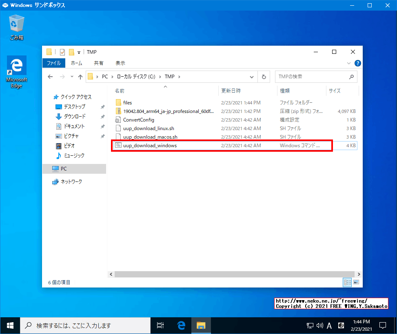Open the Windows Start menu

[10, 325]
